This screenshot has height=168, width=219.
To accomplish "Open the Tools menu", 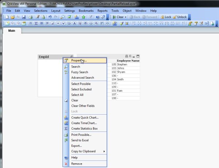I will 115,11.
